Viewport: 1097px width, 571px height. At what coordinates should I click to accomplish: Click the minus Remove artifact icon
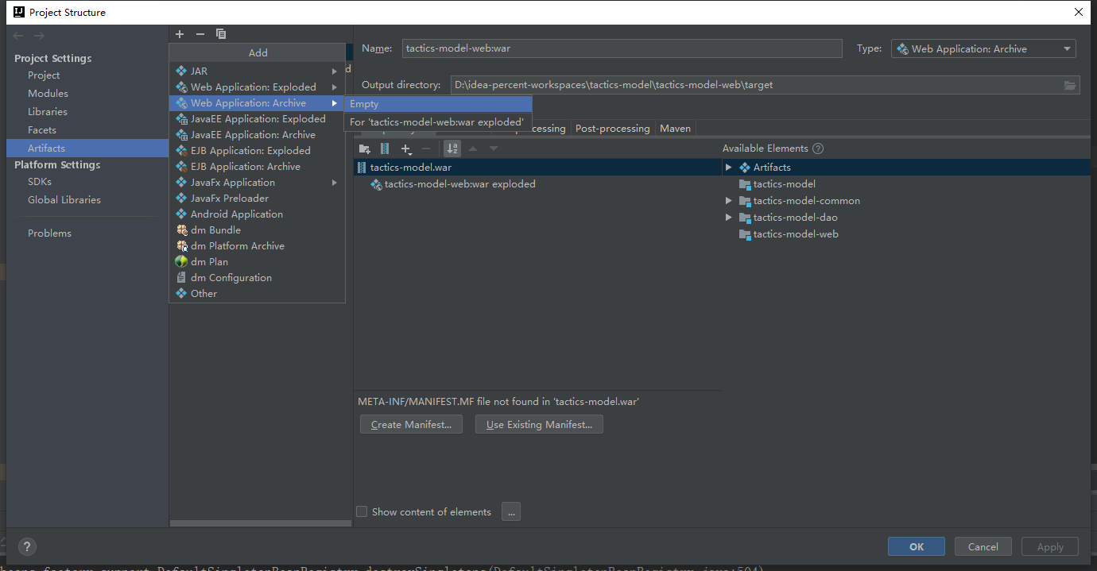[200, 34]
